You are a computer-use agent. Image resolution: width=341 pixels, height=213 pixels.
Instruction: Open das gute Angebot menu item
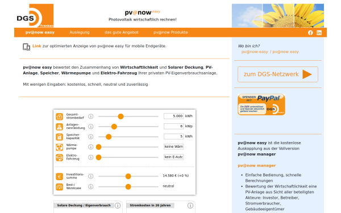point(122,32)
